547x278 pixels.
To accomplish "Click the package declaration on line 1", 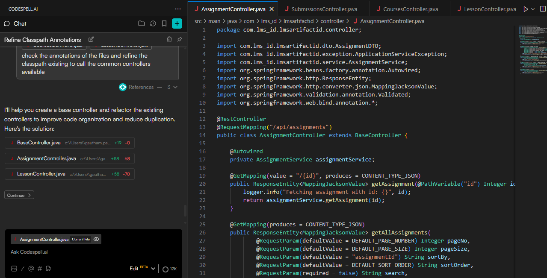I will click(289, 29).
